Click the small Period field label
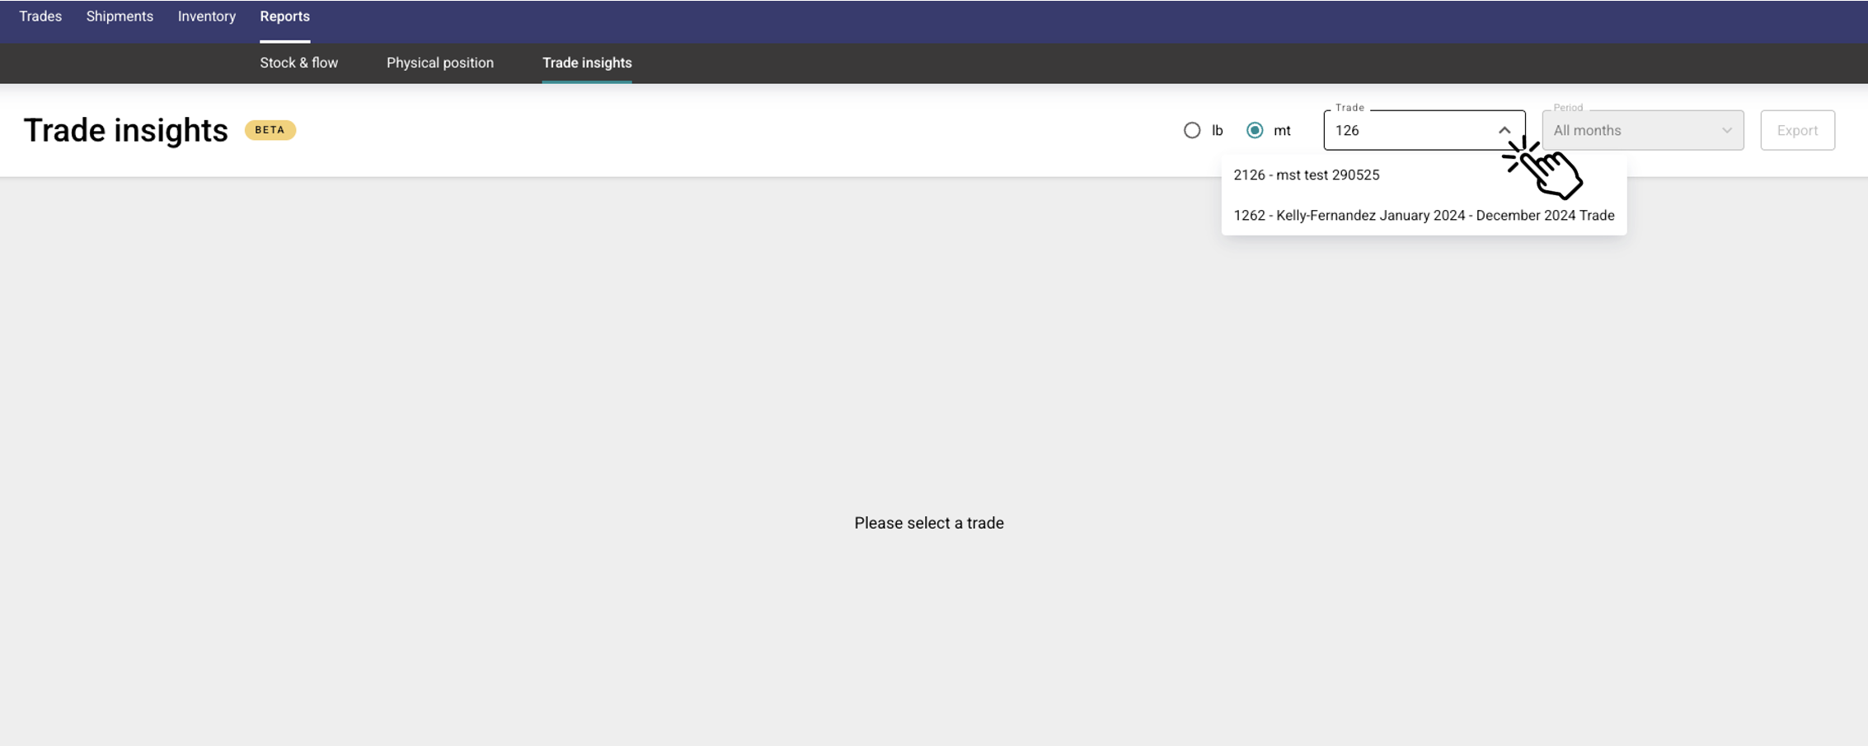Image resolution: width=1868 pixels, height=746 pixels. tap(1567, 108)
